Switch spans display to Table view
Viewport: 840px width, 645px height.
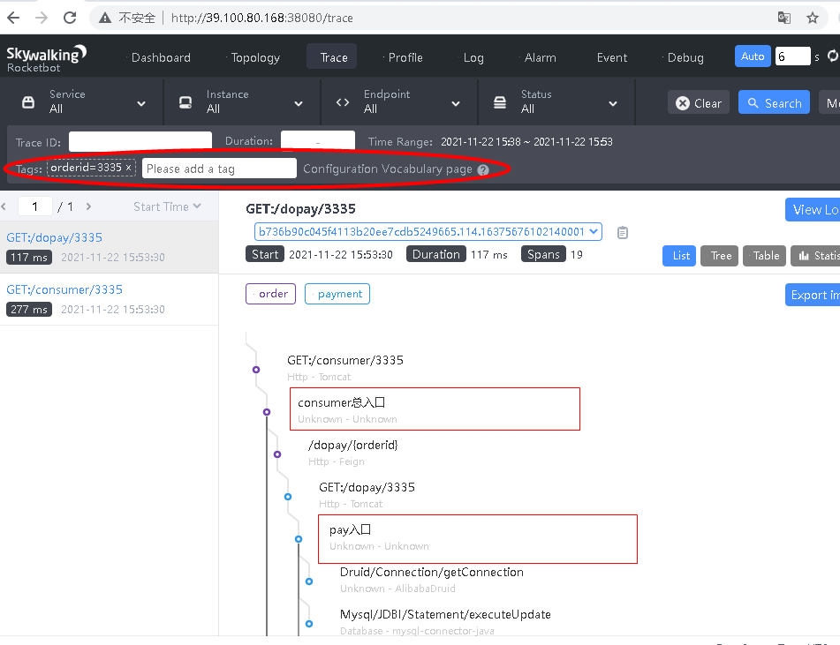764,256
